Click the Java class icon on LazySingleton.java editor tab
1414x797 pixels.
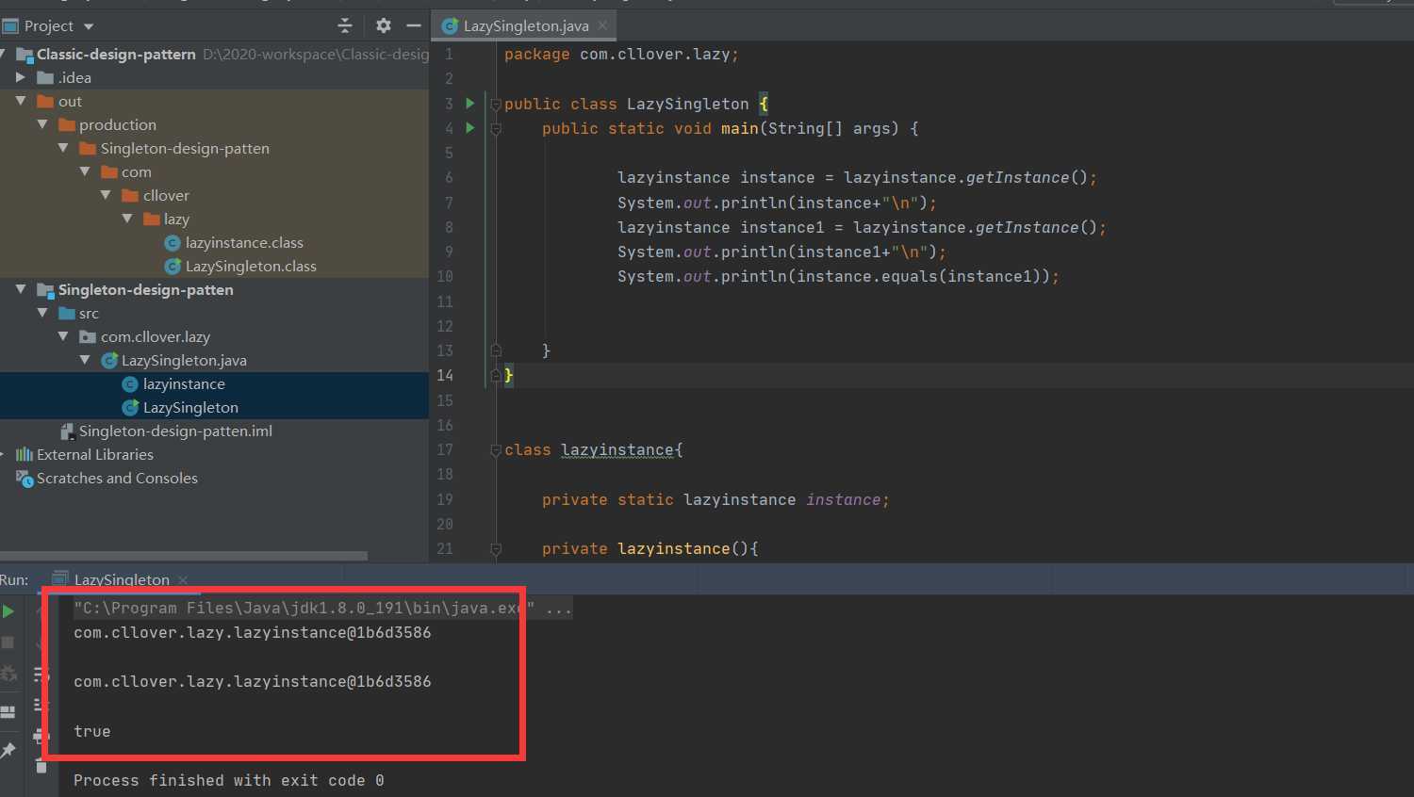coord(451,26)
